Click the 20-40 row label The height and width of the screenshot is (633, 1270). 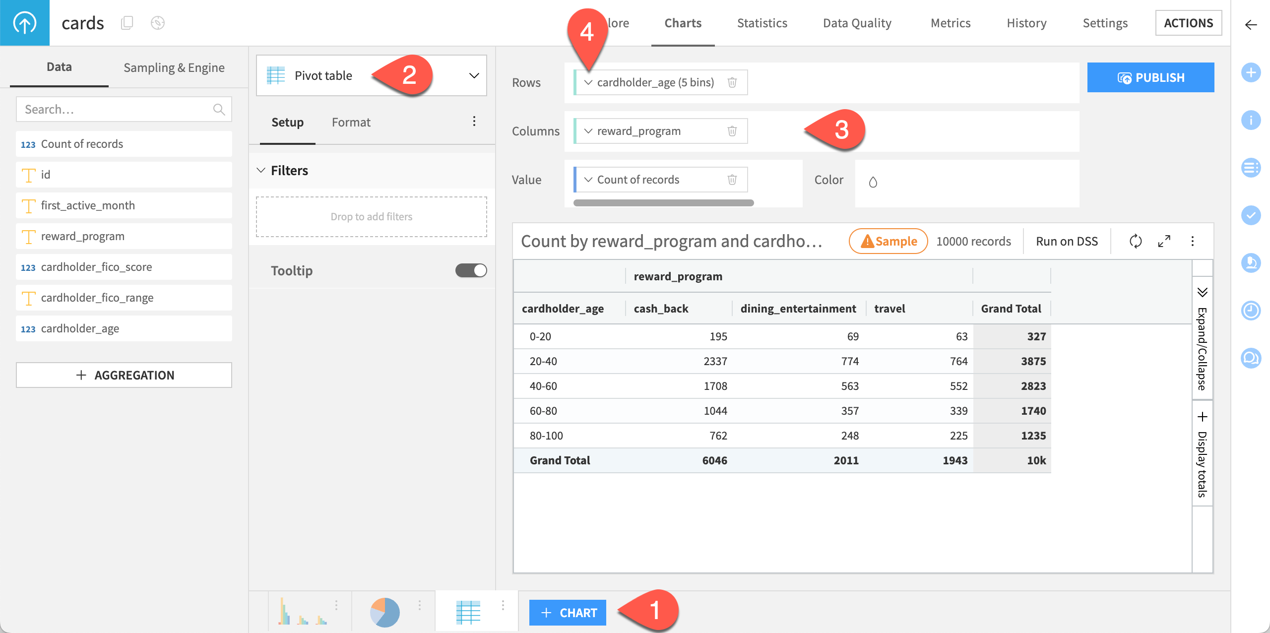(543, 361)
